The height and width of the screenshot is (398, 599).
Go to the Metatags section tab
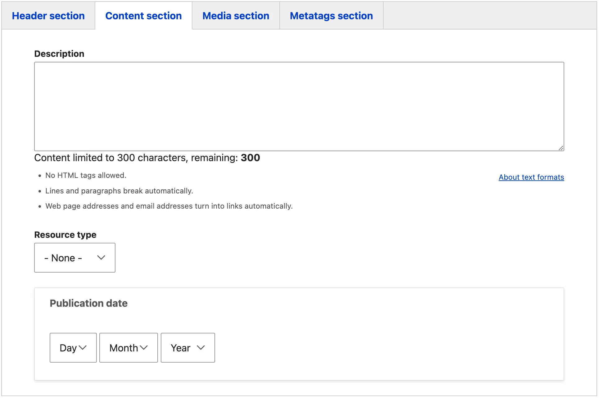(x=331, y=16)
